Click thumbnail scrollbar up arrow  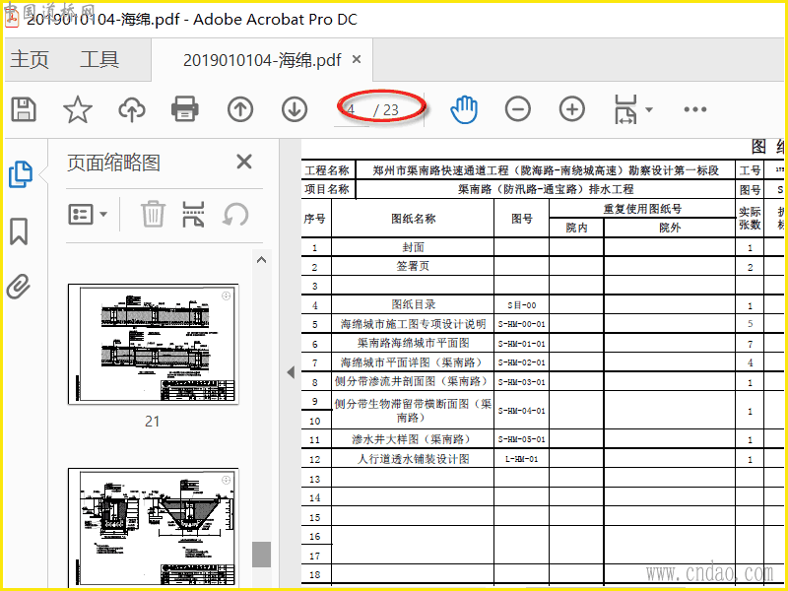click(261, 260)
